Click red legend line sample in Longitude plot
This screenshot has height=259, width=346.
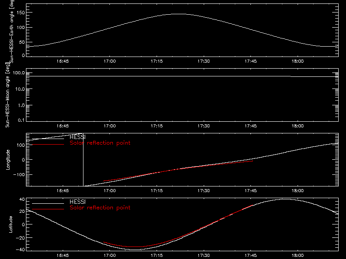coord(48,145)
